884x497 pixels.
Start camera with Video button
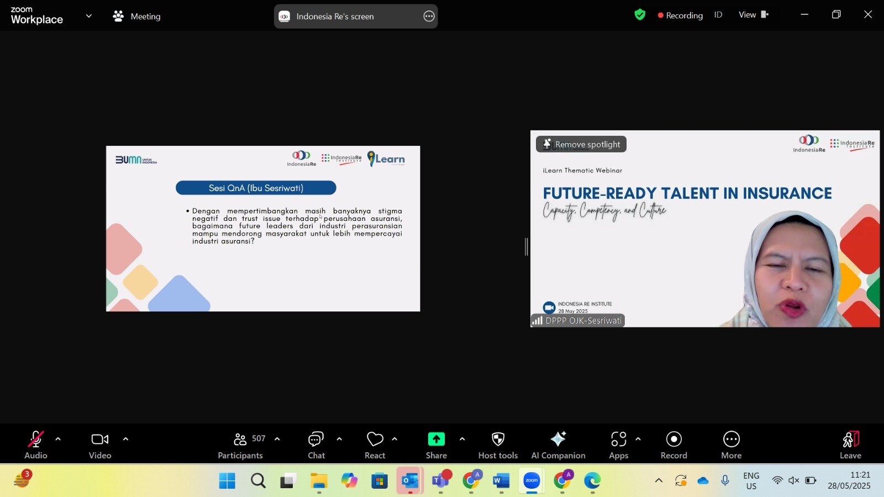(x=100, y=445)
